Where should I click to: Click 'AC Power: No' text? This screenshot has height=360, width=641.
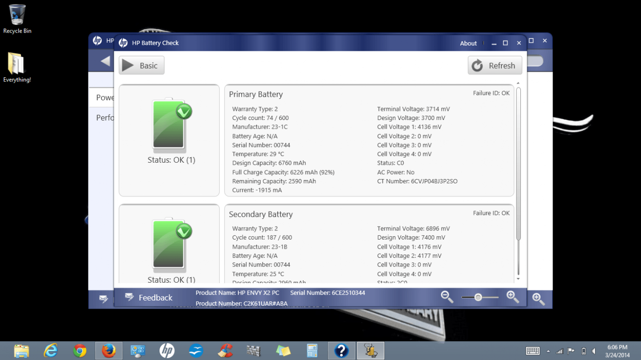coord(396,172)
